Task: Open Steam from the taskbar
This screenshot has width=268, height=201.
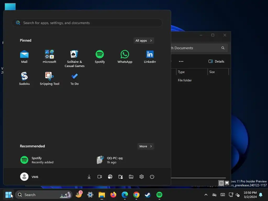Action: (x=148, y=195)
